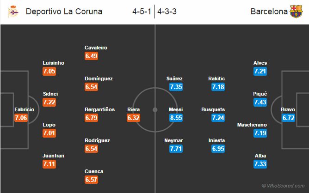Click Cavaleiro's 6.49 rating badge

[x=92, y=56]
